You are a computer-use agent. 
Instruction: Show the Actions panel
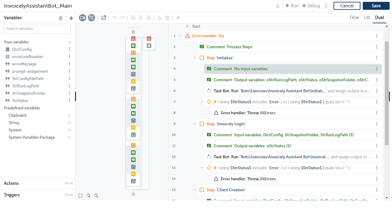click(x=69, y=183)
